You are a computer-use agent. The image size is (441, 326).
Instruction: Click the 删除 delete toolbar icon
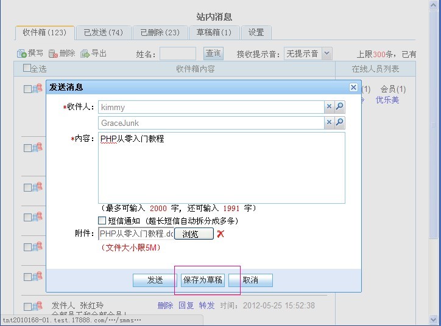click(54, 54)
